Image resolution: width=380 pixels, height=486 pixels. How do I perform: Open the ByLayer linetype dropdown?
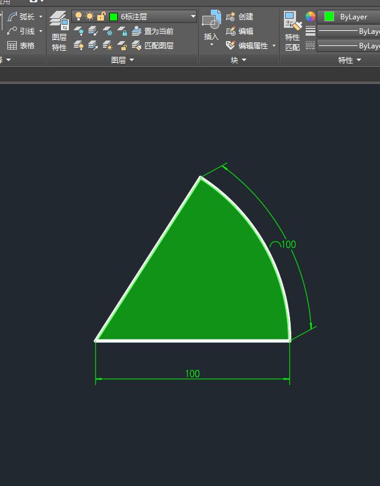[x=349, y=46]
